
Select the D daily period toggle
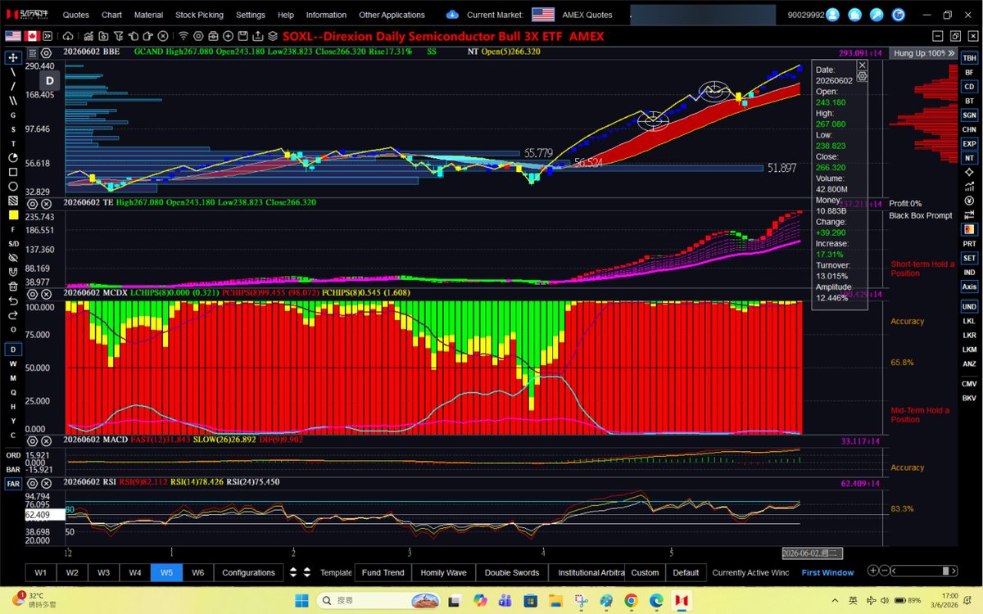pyautogui.click(x=13, y=350)
